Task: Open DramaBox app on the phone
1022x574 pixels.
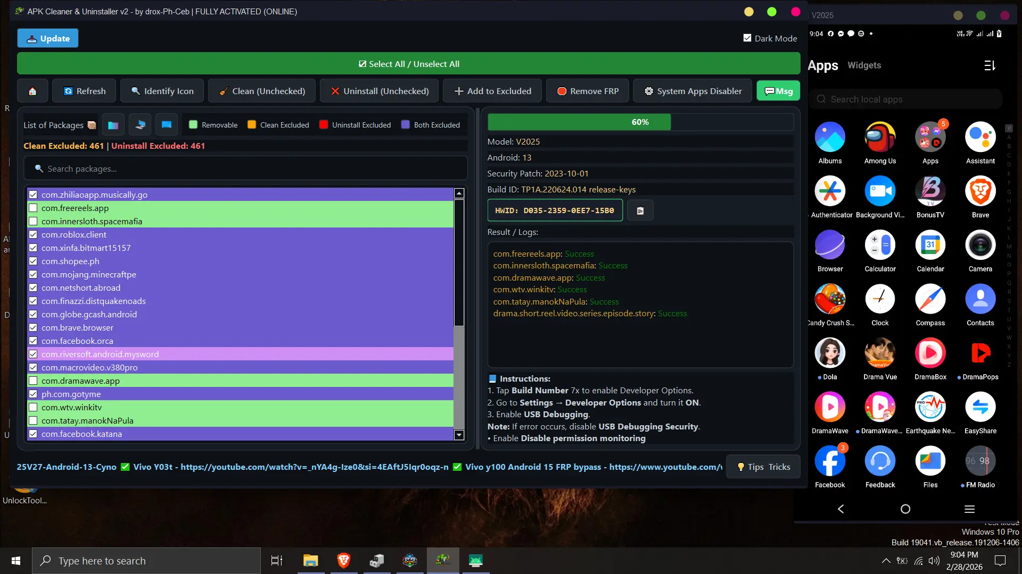Action: coord(930,353)
